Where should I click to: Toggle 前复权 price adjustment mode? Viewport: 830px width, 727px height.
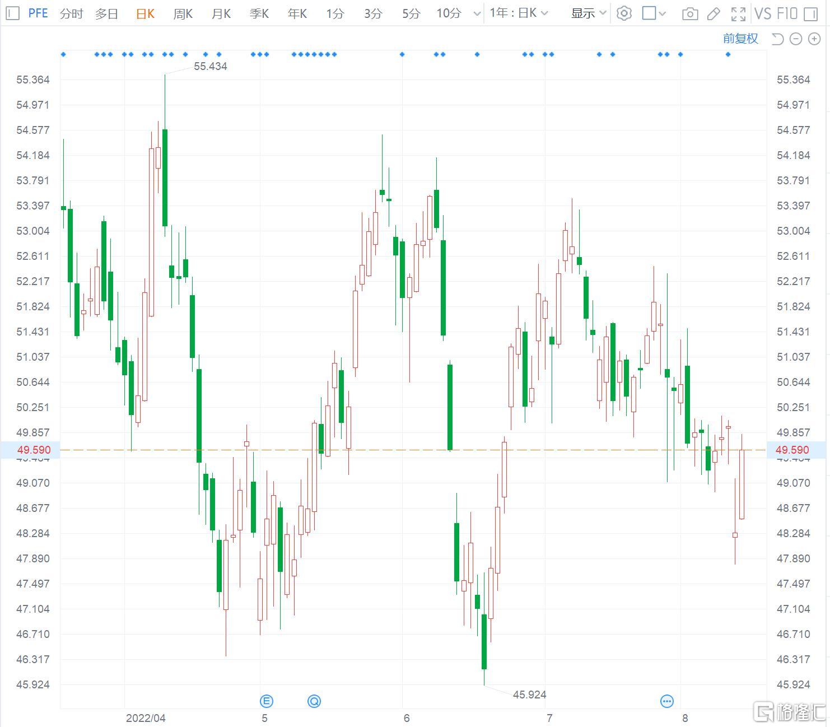point(740,39)
